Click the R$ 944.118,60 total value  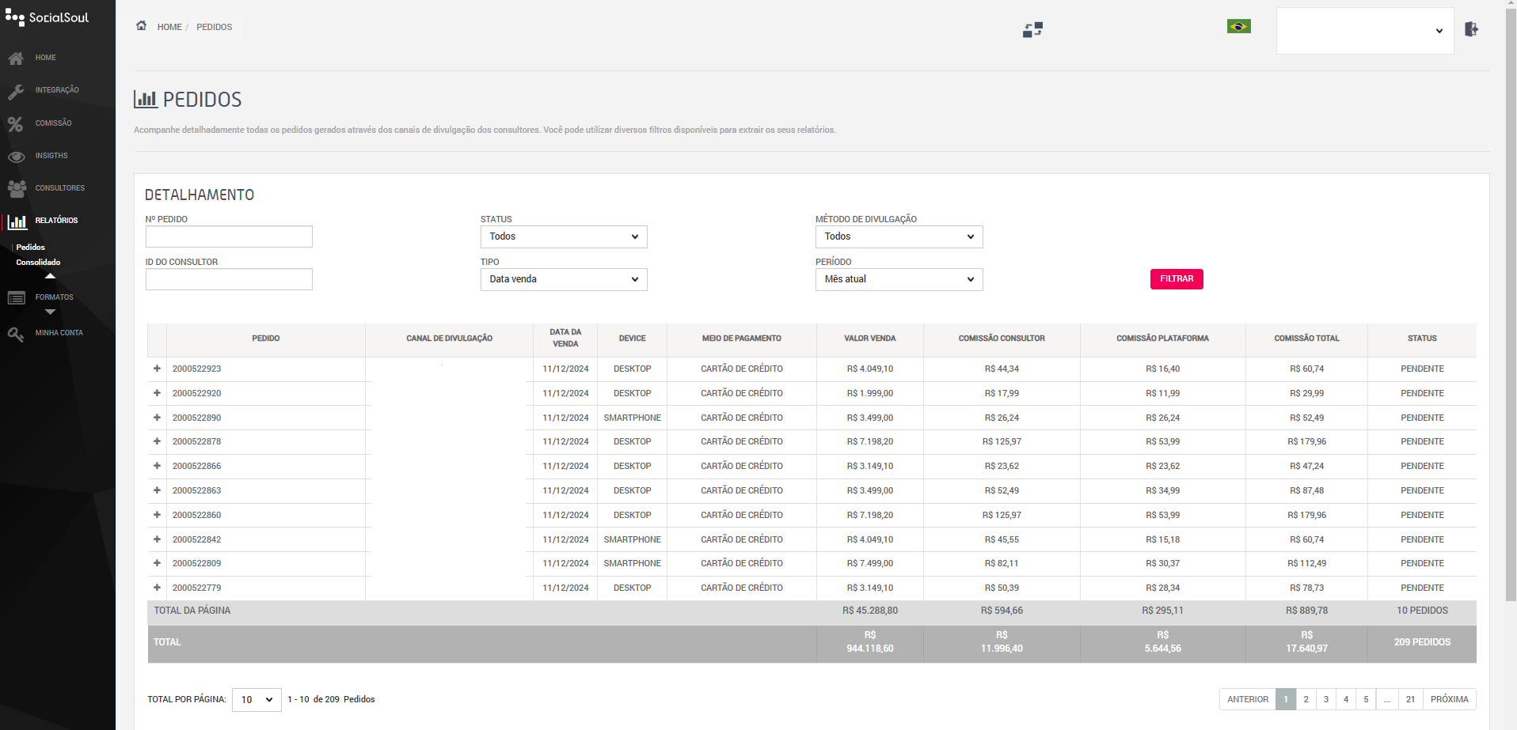(869, 642)
